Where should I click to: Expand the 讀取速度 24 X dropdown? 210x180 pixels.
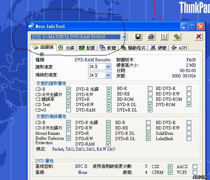point(108,67)
